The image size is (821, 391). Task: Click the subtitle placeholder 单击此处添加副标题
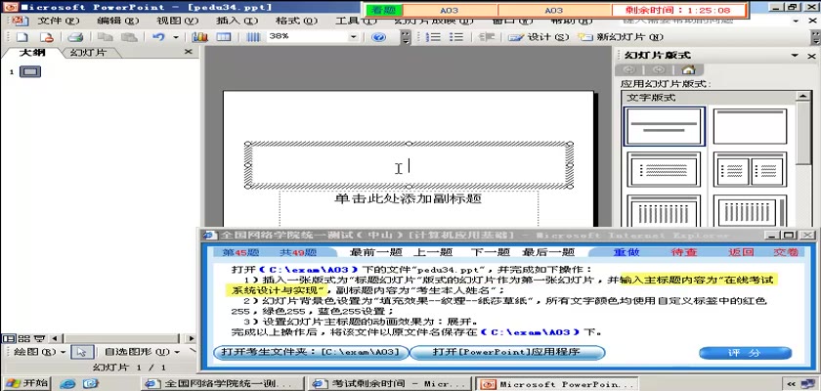(408, 198)
